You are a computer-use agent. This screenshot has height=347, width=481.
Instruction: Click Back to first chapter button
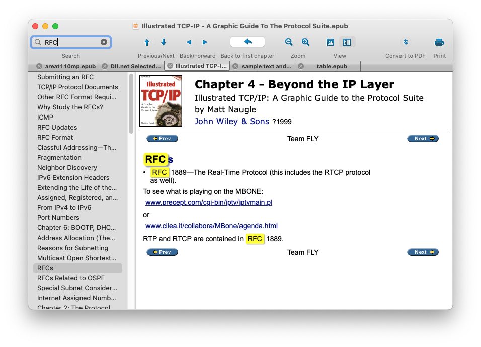coord(247,42)
